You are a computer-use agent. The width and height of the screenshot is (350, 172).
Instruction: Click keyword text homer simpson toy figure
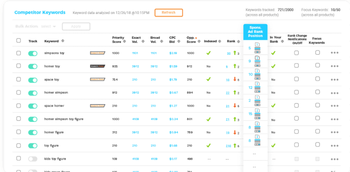coord(64,119)
